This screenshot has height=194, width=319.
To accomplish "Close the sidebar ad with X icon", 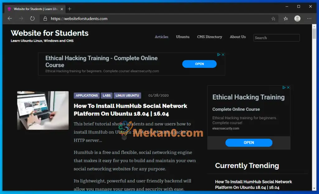I will 288,88.
